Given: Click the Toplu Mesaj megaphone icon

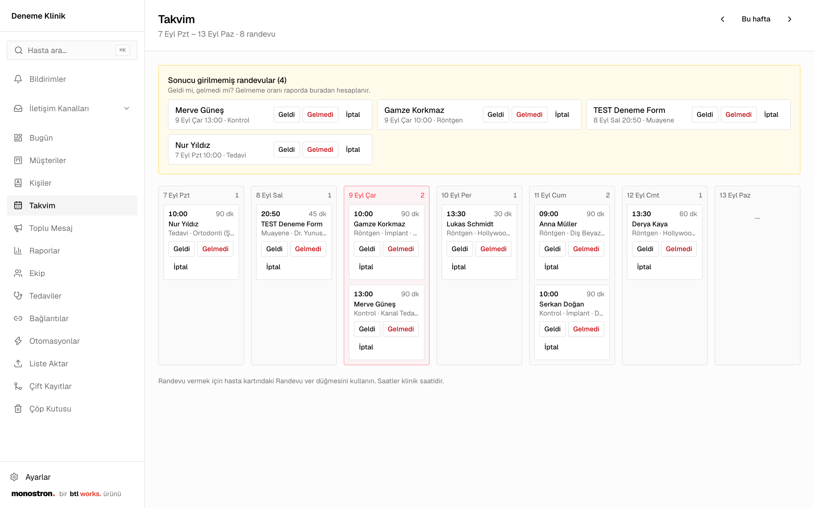Looking at the screenshot, I should 18,228.
